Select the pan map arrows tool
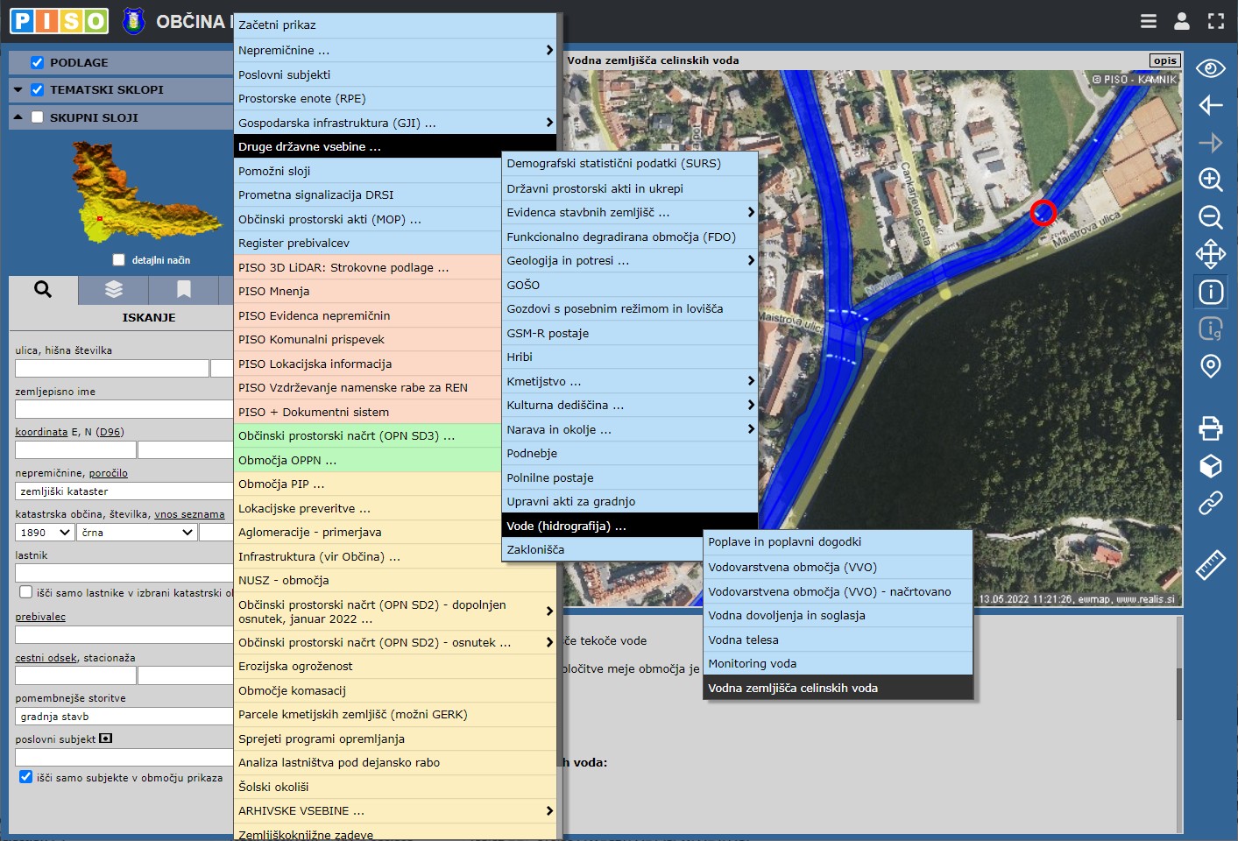The width and height of the screenshot is (1238, 841). pos(1210,254)
